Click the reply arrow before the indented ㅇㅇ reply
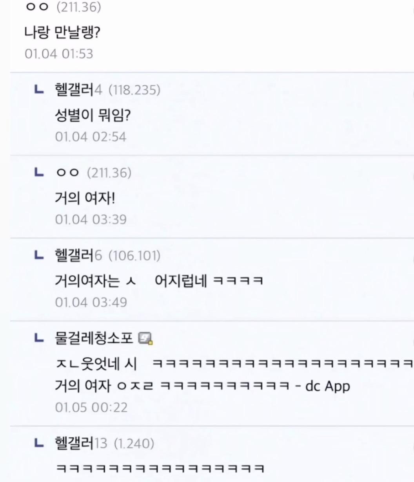 (x=39, y=173)
